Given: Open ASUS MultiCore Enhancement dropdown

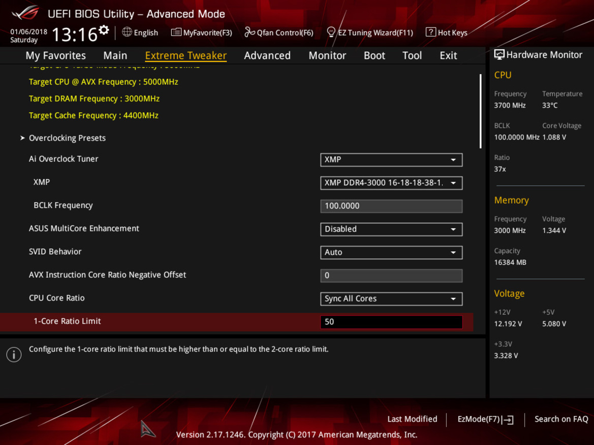Looking at the screenshot, I should [391, 229].
